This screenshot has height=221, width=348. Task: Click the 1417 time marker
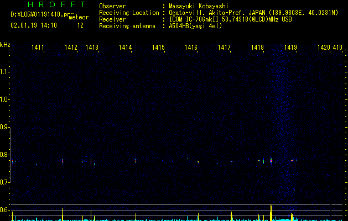(x=224, y=47)
